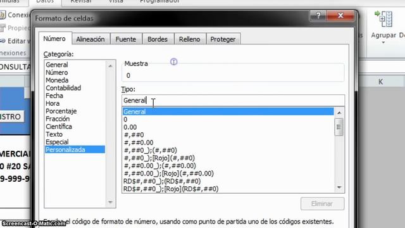Open the Bordes tab
405x228 pixels.
pyautogui.click(x=158, y=39)
